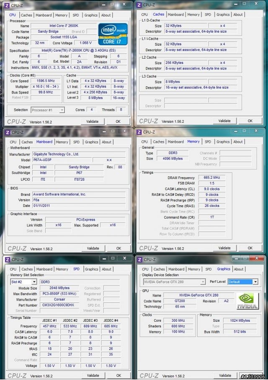Click the Multiplier value x 16.0
Screen dimensions: 268x380
(46, 87)
